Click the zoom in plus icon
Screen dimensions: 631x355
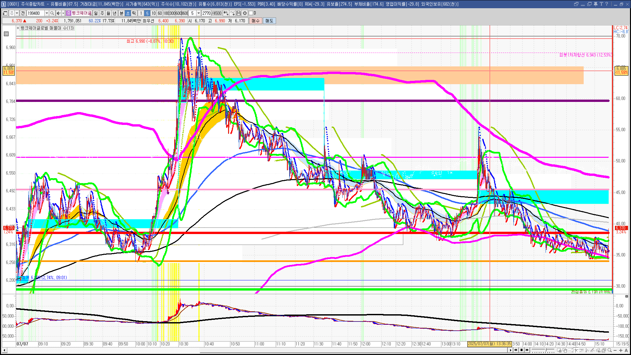pyautogui.click(x=621, y=350)
